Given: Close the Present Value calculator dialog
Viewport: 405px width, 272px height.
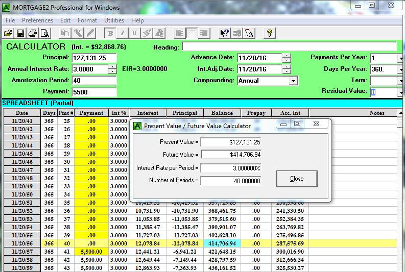Looking at the screenshot, I should click(x=296, y=179).
